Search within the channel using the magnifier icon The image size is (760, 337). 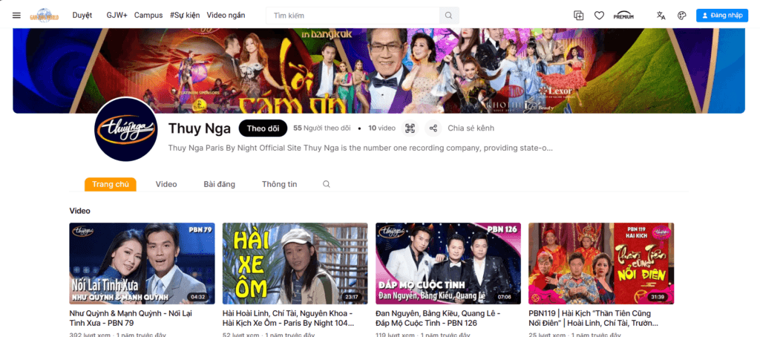(327, 184)
